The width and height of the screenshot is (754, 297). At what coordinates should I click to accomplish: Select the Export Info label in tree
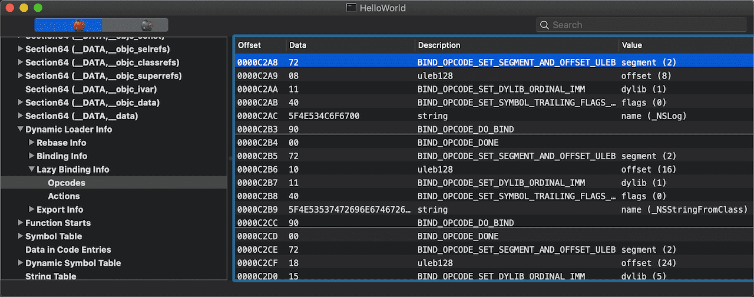point(59,210)
